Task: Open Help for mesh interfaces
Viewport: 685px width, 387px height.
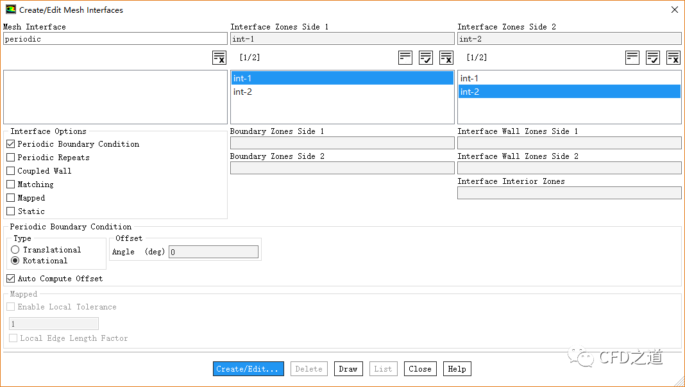Action: pyautogui.click(x=457, y=369)
